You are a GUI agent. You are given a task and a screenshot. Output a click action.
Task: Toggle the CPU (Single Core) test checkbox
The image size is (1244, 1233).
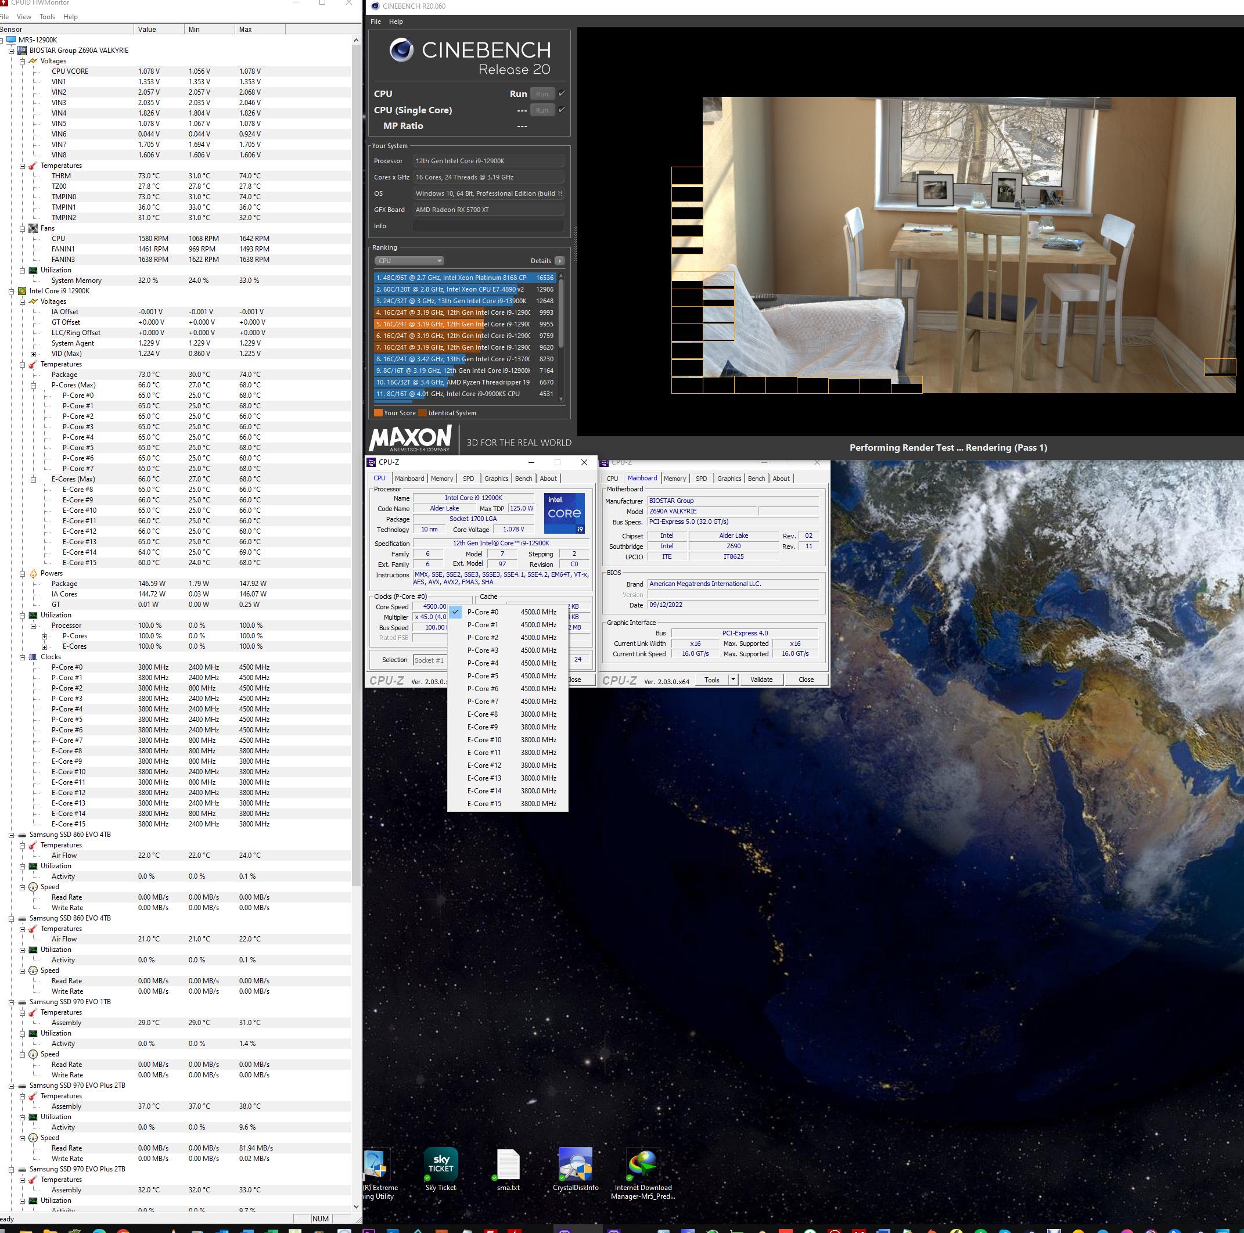562,109
